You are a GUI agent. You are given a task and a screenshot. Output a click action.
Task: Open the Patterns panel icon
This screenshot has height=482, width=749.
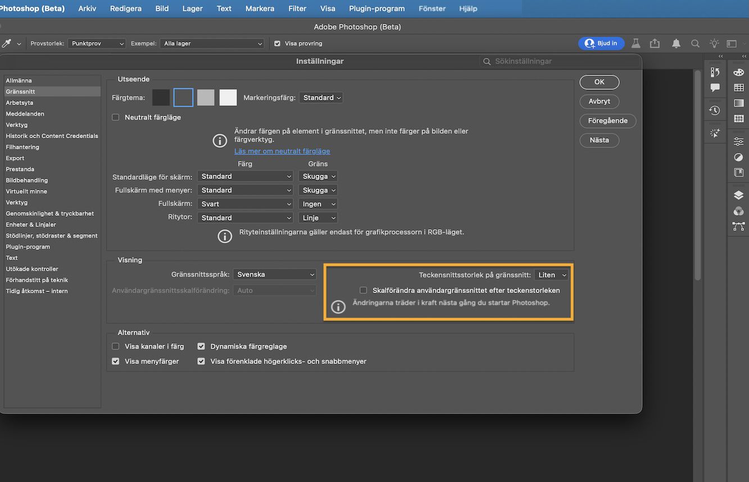point(738,119)
